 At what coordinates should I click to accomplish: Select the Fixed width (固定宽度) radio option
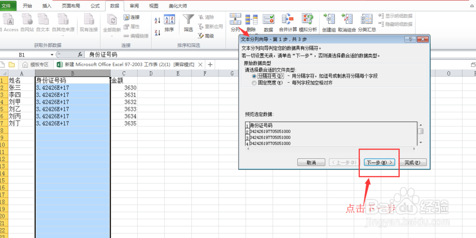click(254, 83)
